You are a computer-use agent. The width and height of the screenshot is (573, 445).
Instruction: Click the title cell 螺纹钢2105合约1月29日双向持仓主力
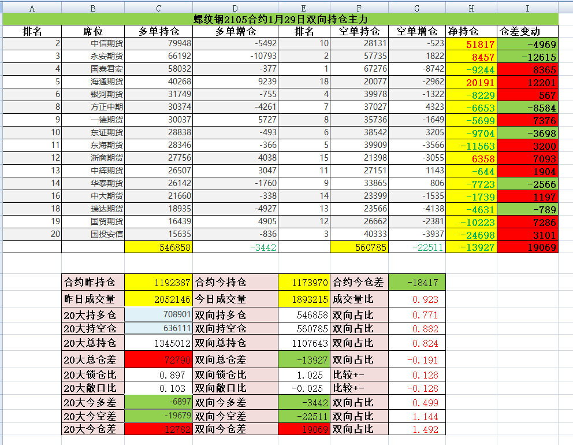280,19
